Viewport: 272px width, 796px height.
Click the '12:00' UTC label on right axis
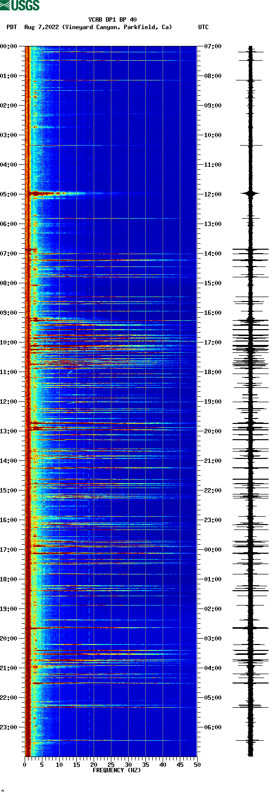(x=213, y=194)
